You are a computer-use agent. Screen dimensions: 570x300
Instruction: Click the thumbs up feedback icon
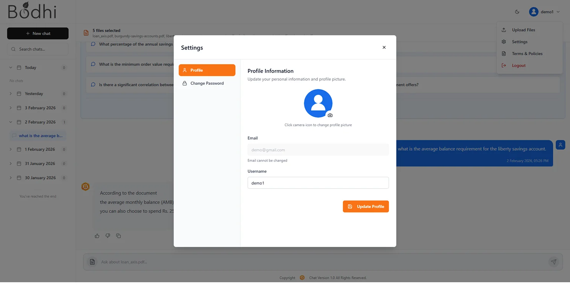click(97, 236)
